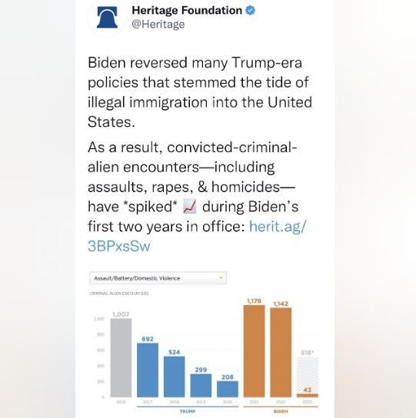This screenshot has width=416, height=418.
Task: Open the Heritage Foundation profile avatar
Action: point(108,18)
